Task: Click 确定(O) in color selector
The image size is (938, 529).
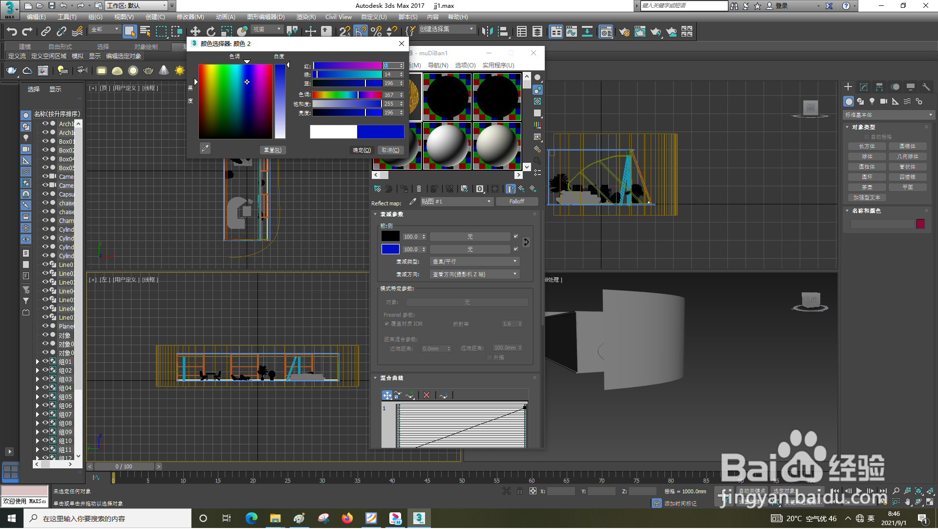Action: (362, 150)
